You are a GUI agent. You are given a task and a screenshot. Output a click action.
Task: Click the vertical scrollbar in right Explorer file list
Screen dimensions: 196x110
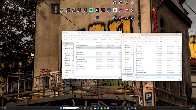point(181,61)
